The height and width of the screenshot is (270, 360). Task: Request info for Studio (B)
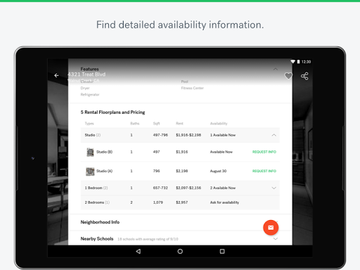pyautogui.click(x=264, y=152)
